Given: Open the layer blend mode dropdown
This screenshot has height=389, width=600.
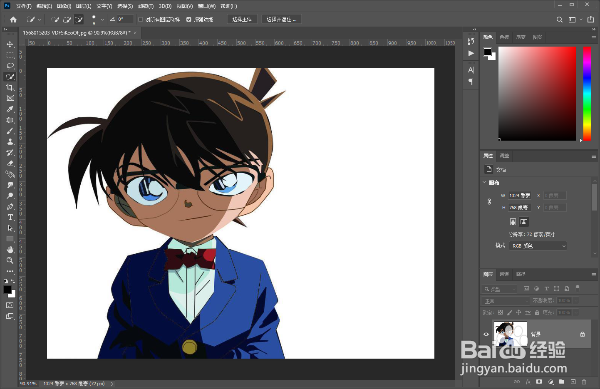Looking at the screenshot, I should click(506, 301).
